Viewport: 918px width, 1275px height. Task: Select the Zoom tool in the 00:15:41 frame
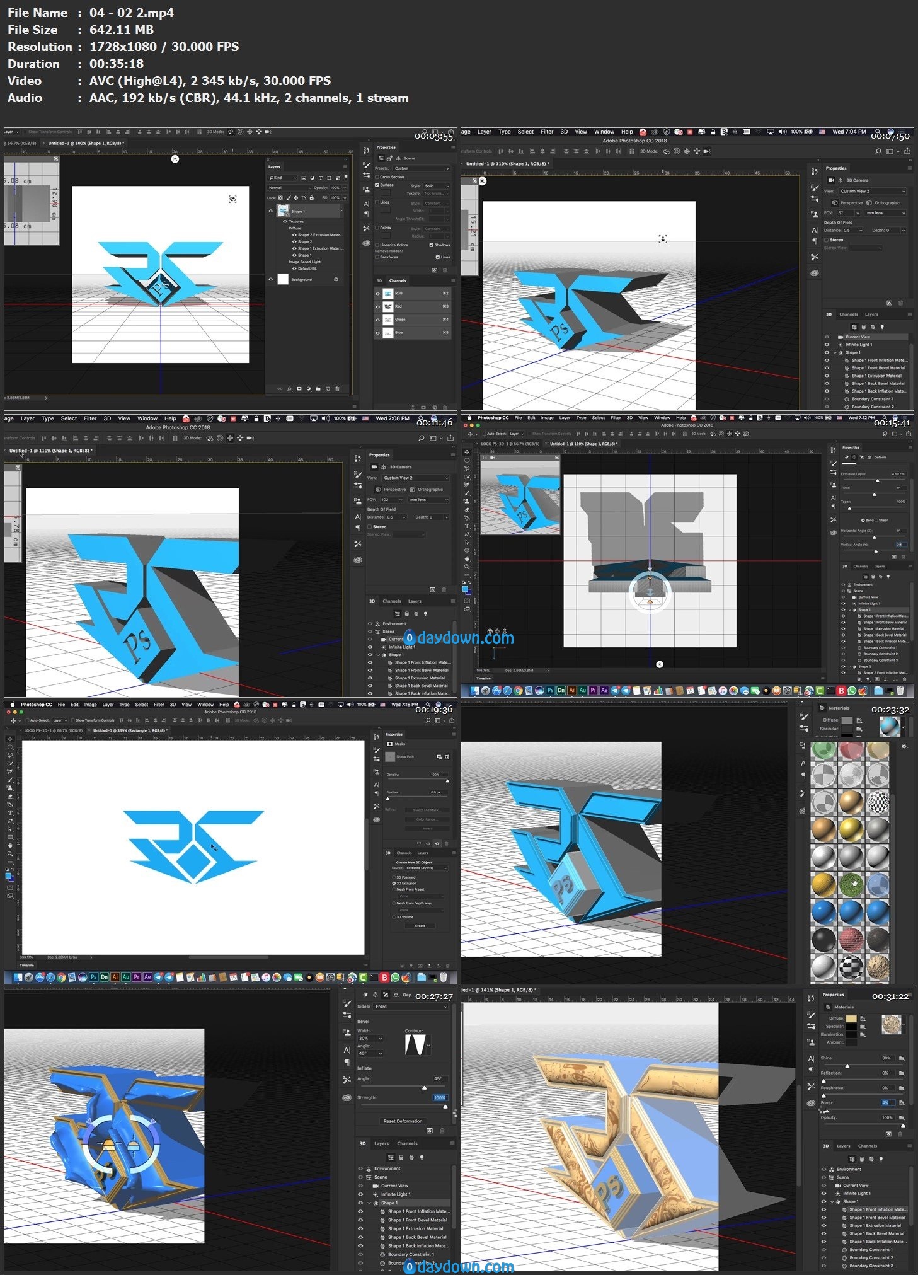tap(467, 566)
